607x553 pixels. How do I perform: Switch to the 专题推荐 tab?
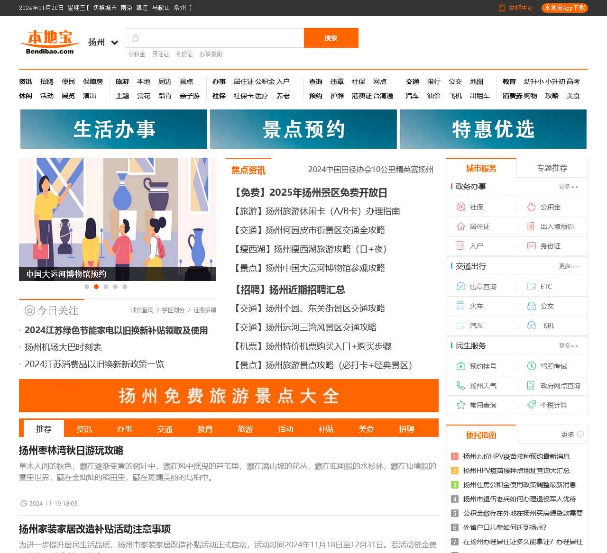point(552,168)
